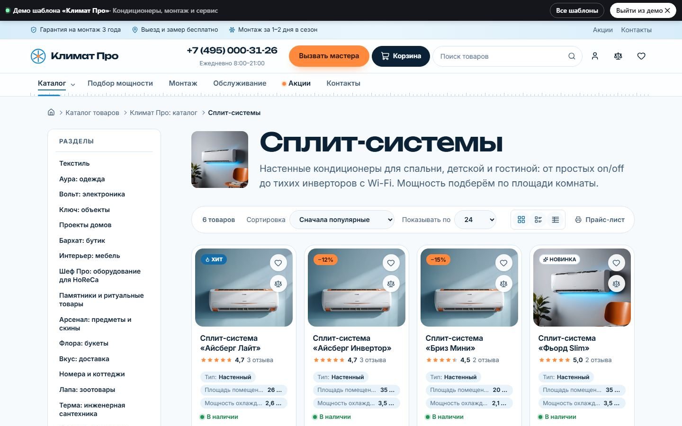Add «Бриз Мини» to comparison
682x426 pixels.
tap(503, 284)
